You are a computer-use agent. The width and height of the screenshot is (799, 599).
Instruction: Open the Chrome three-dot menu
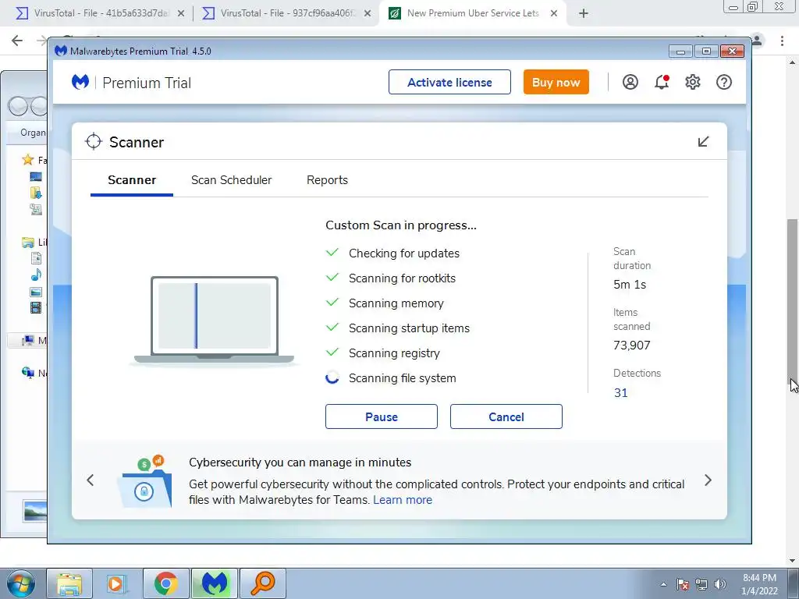point(782,41)
